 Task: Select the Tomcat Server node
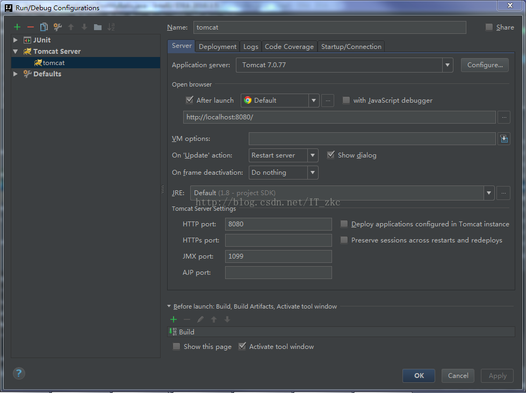click(x=57, y=52)
